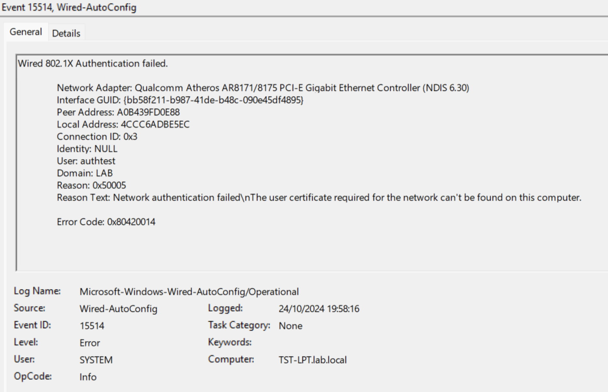The image size is (608, 392).
Task: Click the User authtest line
Action: tap(86, 161)
